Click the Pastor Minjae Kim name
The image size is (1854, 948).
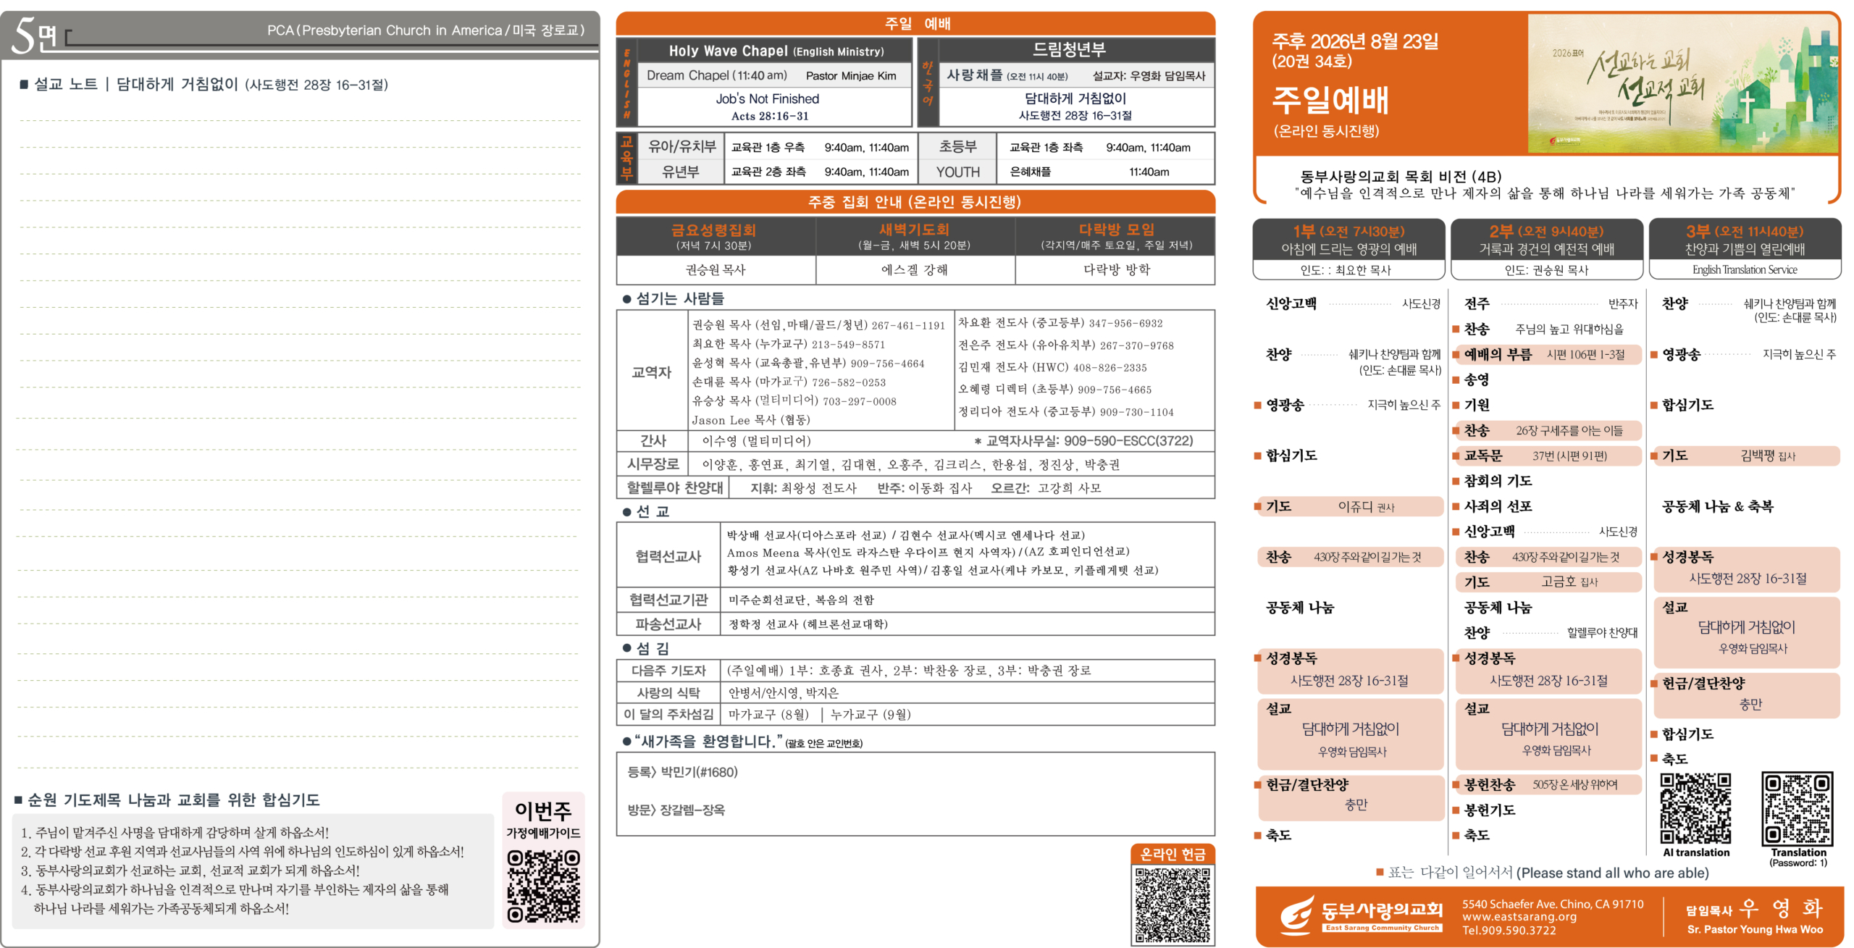(851, 75)
